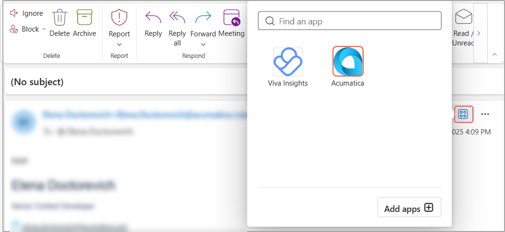Screen dimensions: 505x232
Task: Launch the Acumatica add-in
Action: [348, 61]
